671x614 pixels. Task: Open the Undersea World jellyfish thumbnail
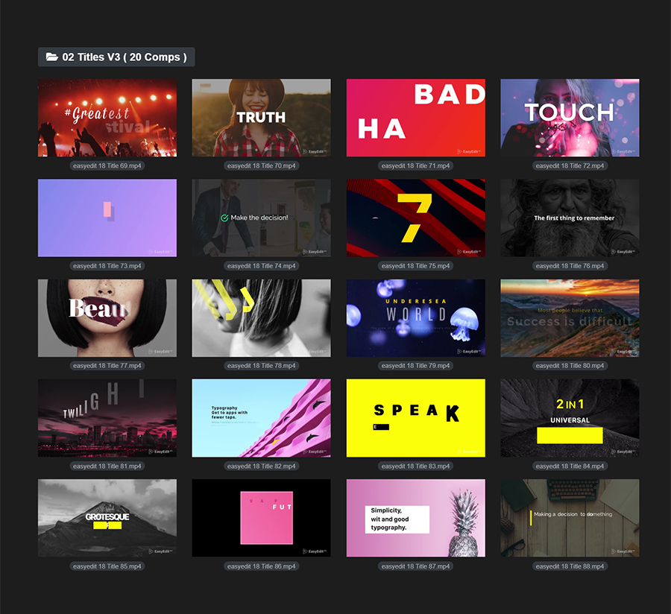415,317
